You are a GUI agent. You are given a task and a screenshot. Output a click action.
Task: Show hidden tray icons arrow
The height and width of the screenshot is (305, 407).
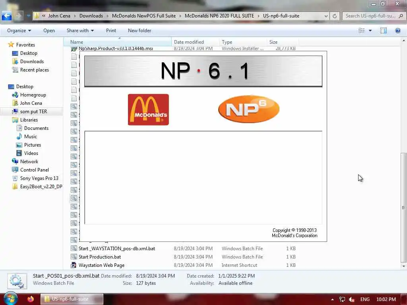[332, 299]
